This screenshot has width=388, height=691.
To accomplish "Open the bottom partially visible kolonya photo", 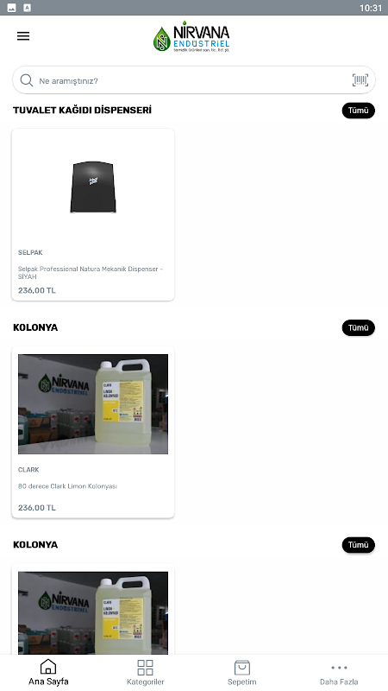I will [93, 613].
